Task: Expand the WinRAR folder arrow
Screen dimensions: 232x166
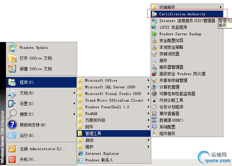Action: coord(148,114)
